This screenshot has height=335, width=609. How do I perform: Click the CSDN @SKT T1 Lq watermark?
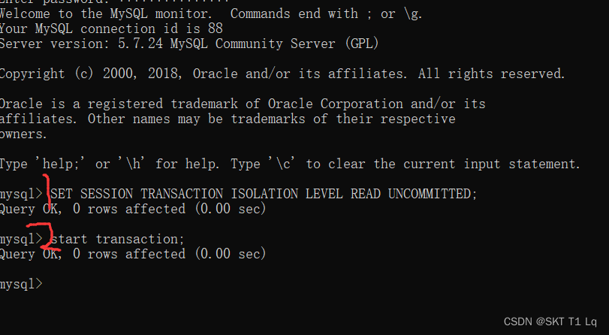point(550,321)
